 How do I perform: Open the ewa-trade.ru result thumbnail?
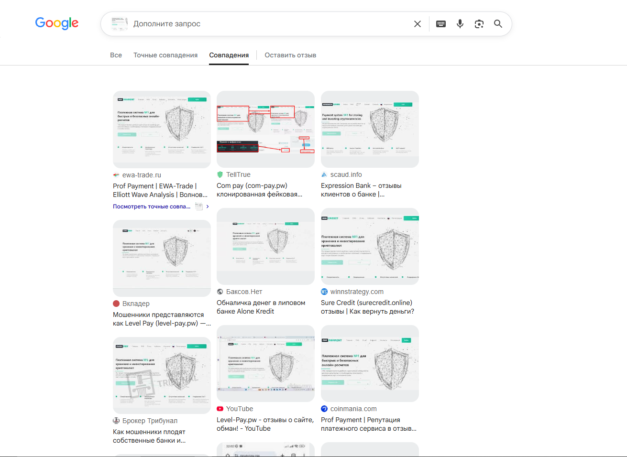coord(162,129)
